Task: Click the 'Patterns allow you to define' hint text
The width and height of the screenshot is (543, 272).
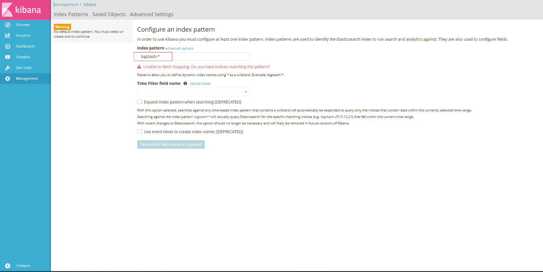Action: 210,75
